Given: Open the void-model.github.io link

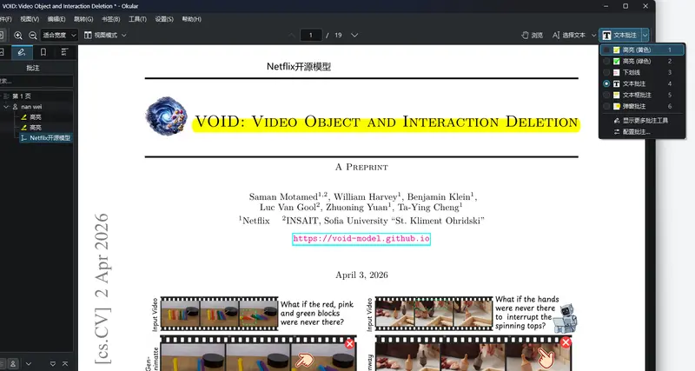Looking at the screenshot, I should pyautogui.click(x=361, y=238).
